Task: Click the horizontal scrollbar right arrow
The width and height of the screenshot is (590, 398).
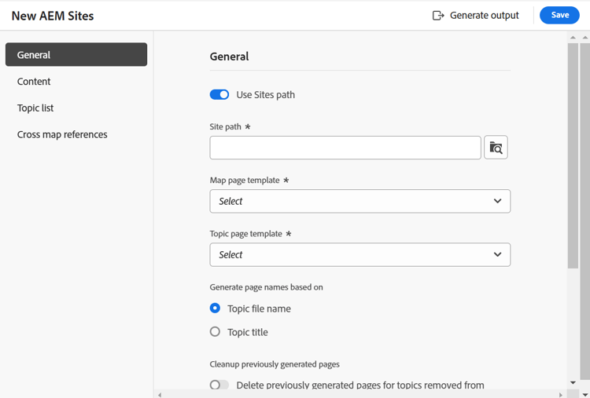Action: pos(561,394)
